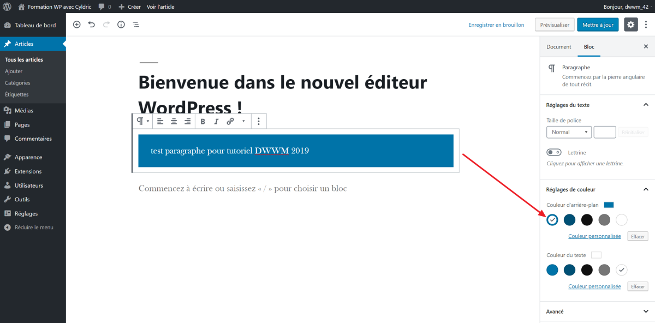Insert a link in the paragraph
The image size is (655, 323).
(230, 121)
